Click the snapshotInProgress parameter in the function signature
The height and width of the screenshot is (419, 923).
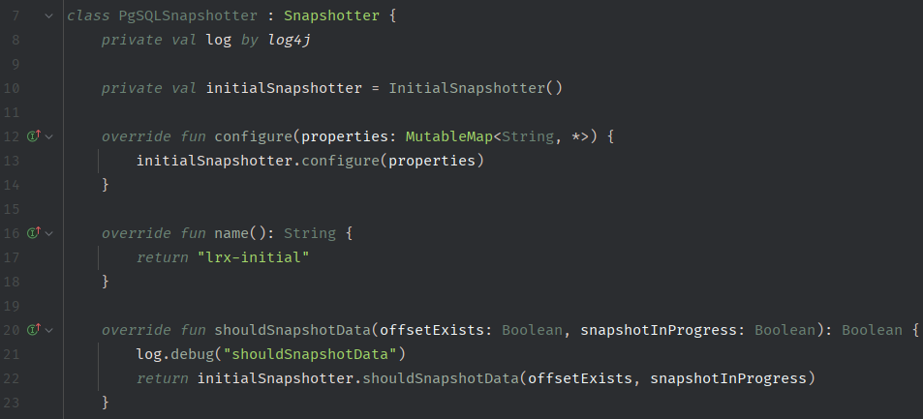(659, 329)
